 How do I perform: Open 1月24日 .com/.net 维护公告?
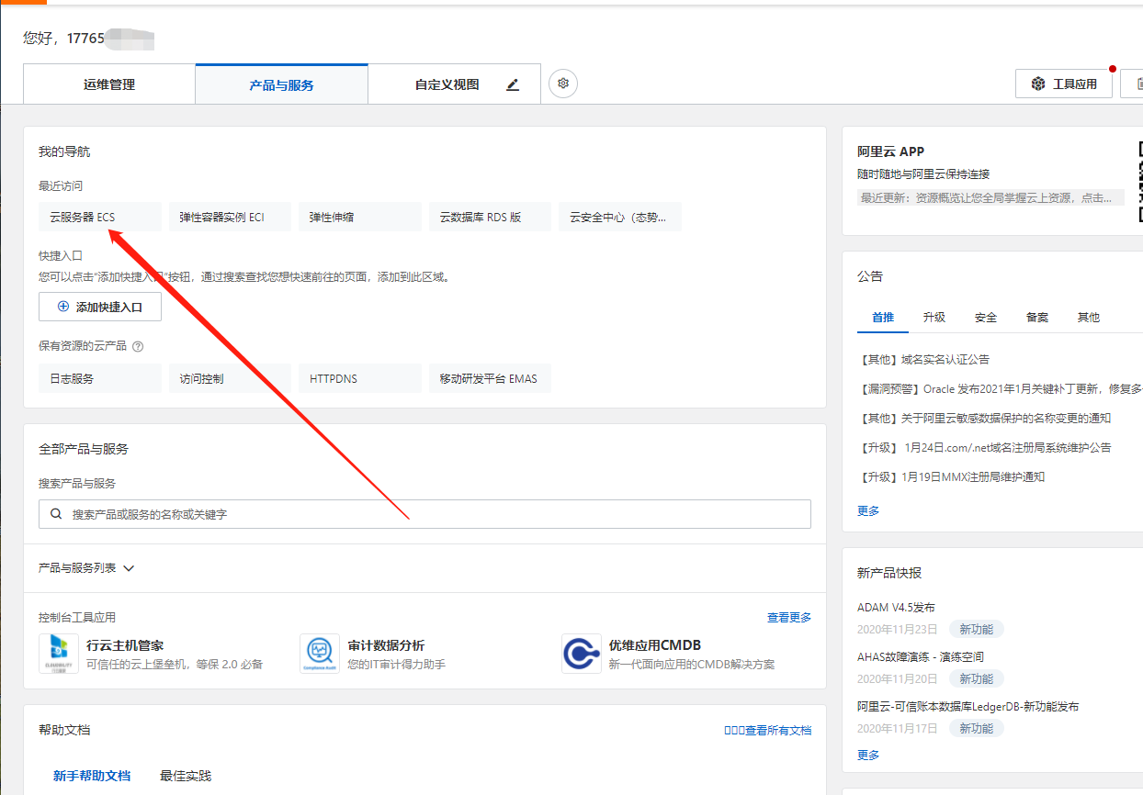[x=984, y=447]
